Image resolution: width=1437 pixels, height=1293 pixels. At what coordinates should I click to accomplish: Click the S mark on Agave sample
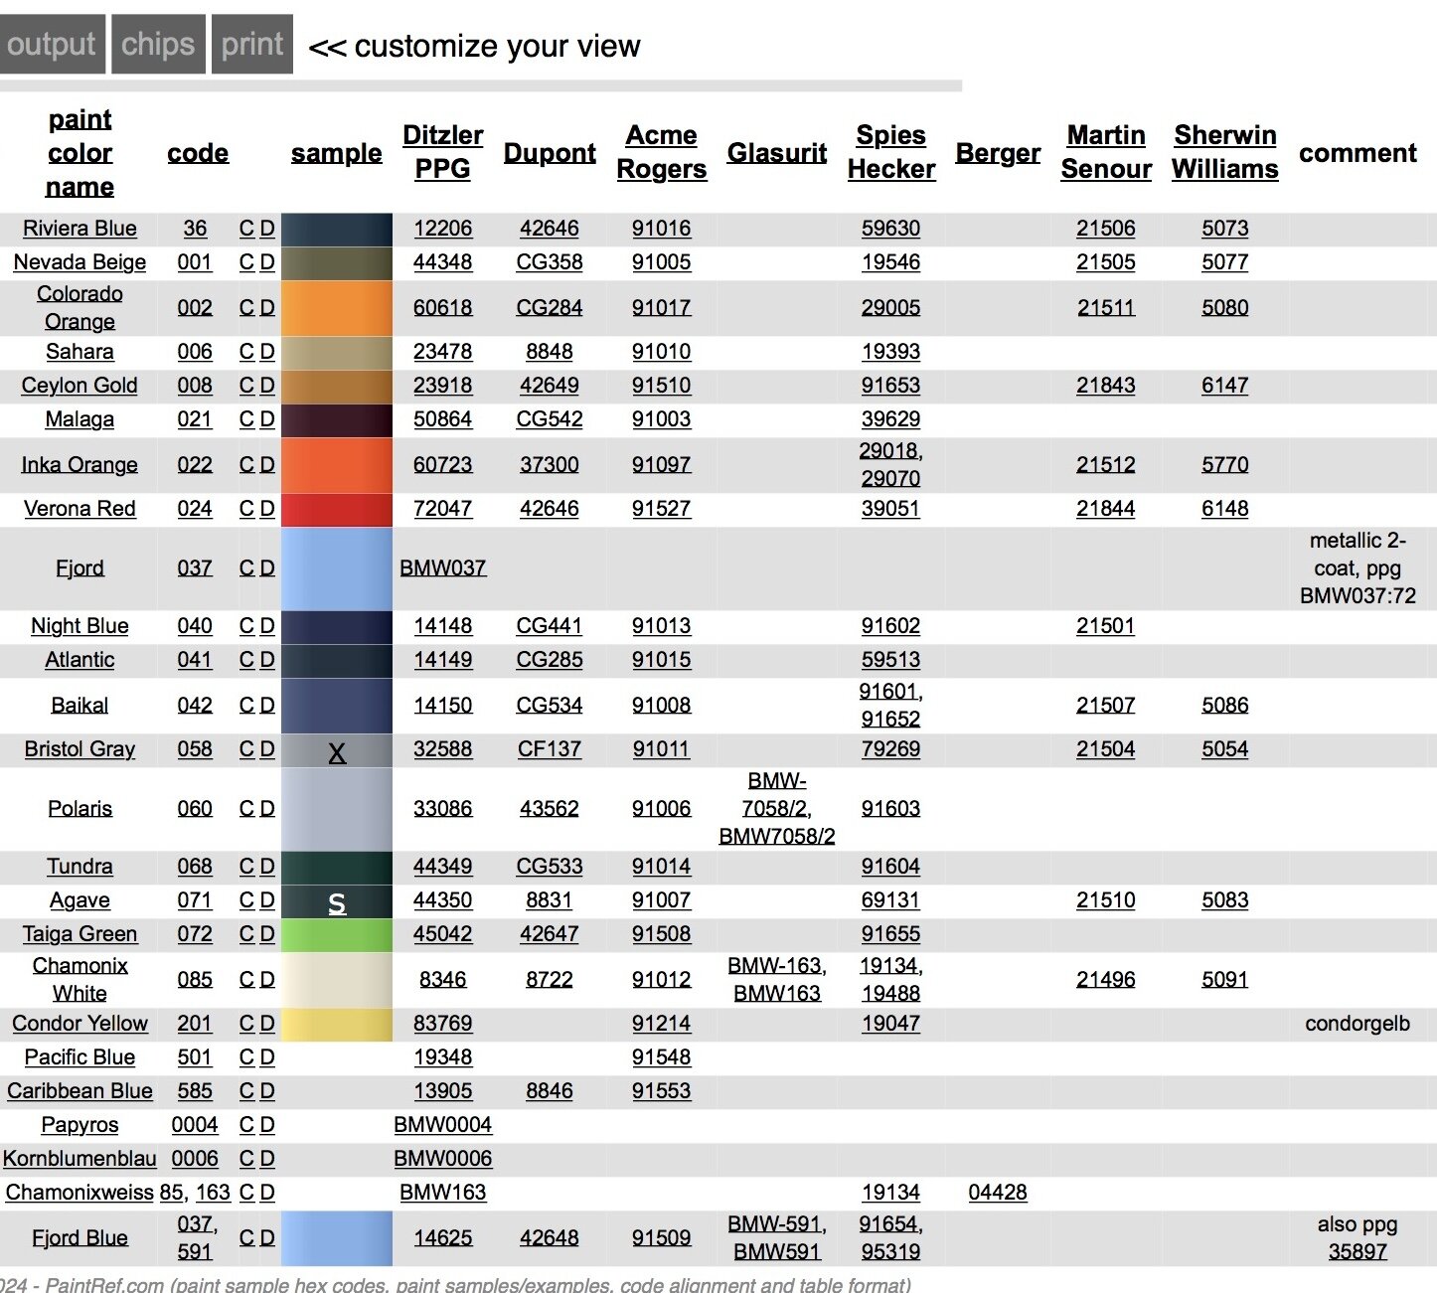[x=337, y=902]
